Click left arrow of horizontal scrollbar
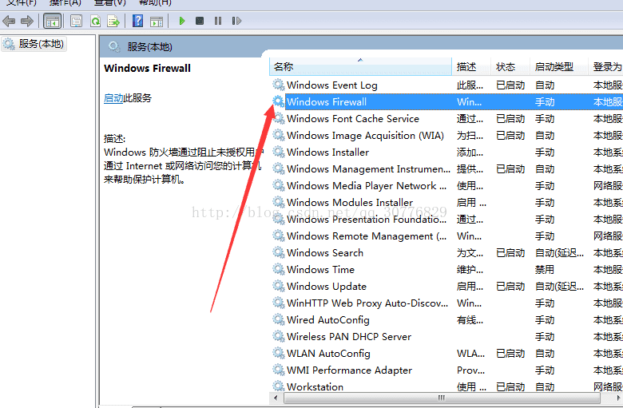 (x=276, y=398)
